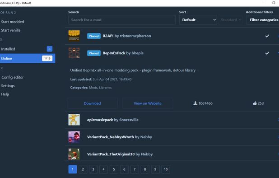Screen dimensions: 279x178
Task: Open the Filter categories button
Action: (263, 20)
